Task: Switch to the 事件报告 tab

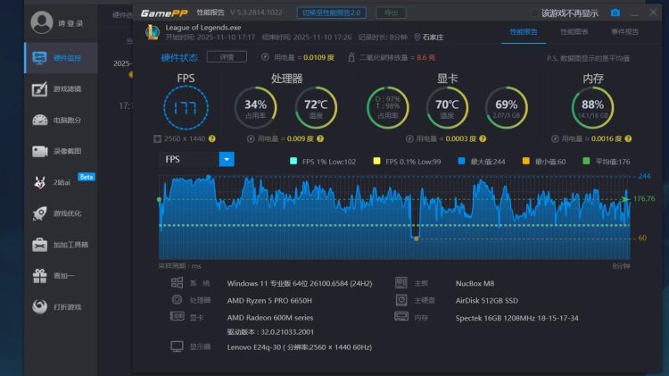Action: click(624, 32)
